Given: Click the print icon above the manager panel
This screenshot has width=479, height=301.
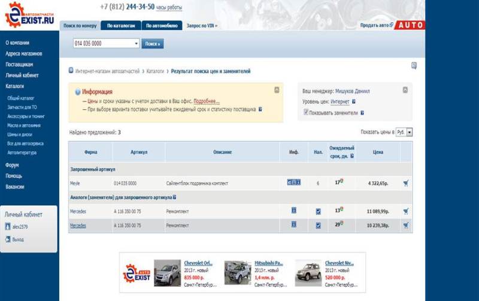Looking at the screenshot, I should click(414, 65).
